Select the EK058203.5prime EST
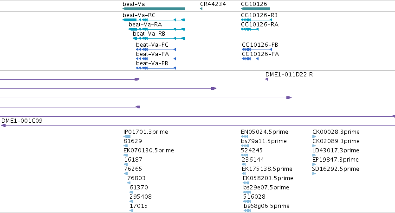Screen dimensions: 395x213 (268, 179)
